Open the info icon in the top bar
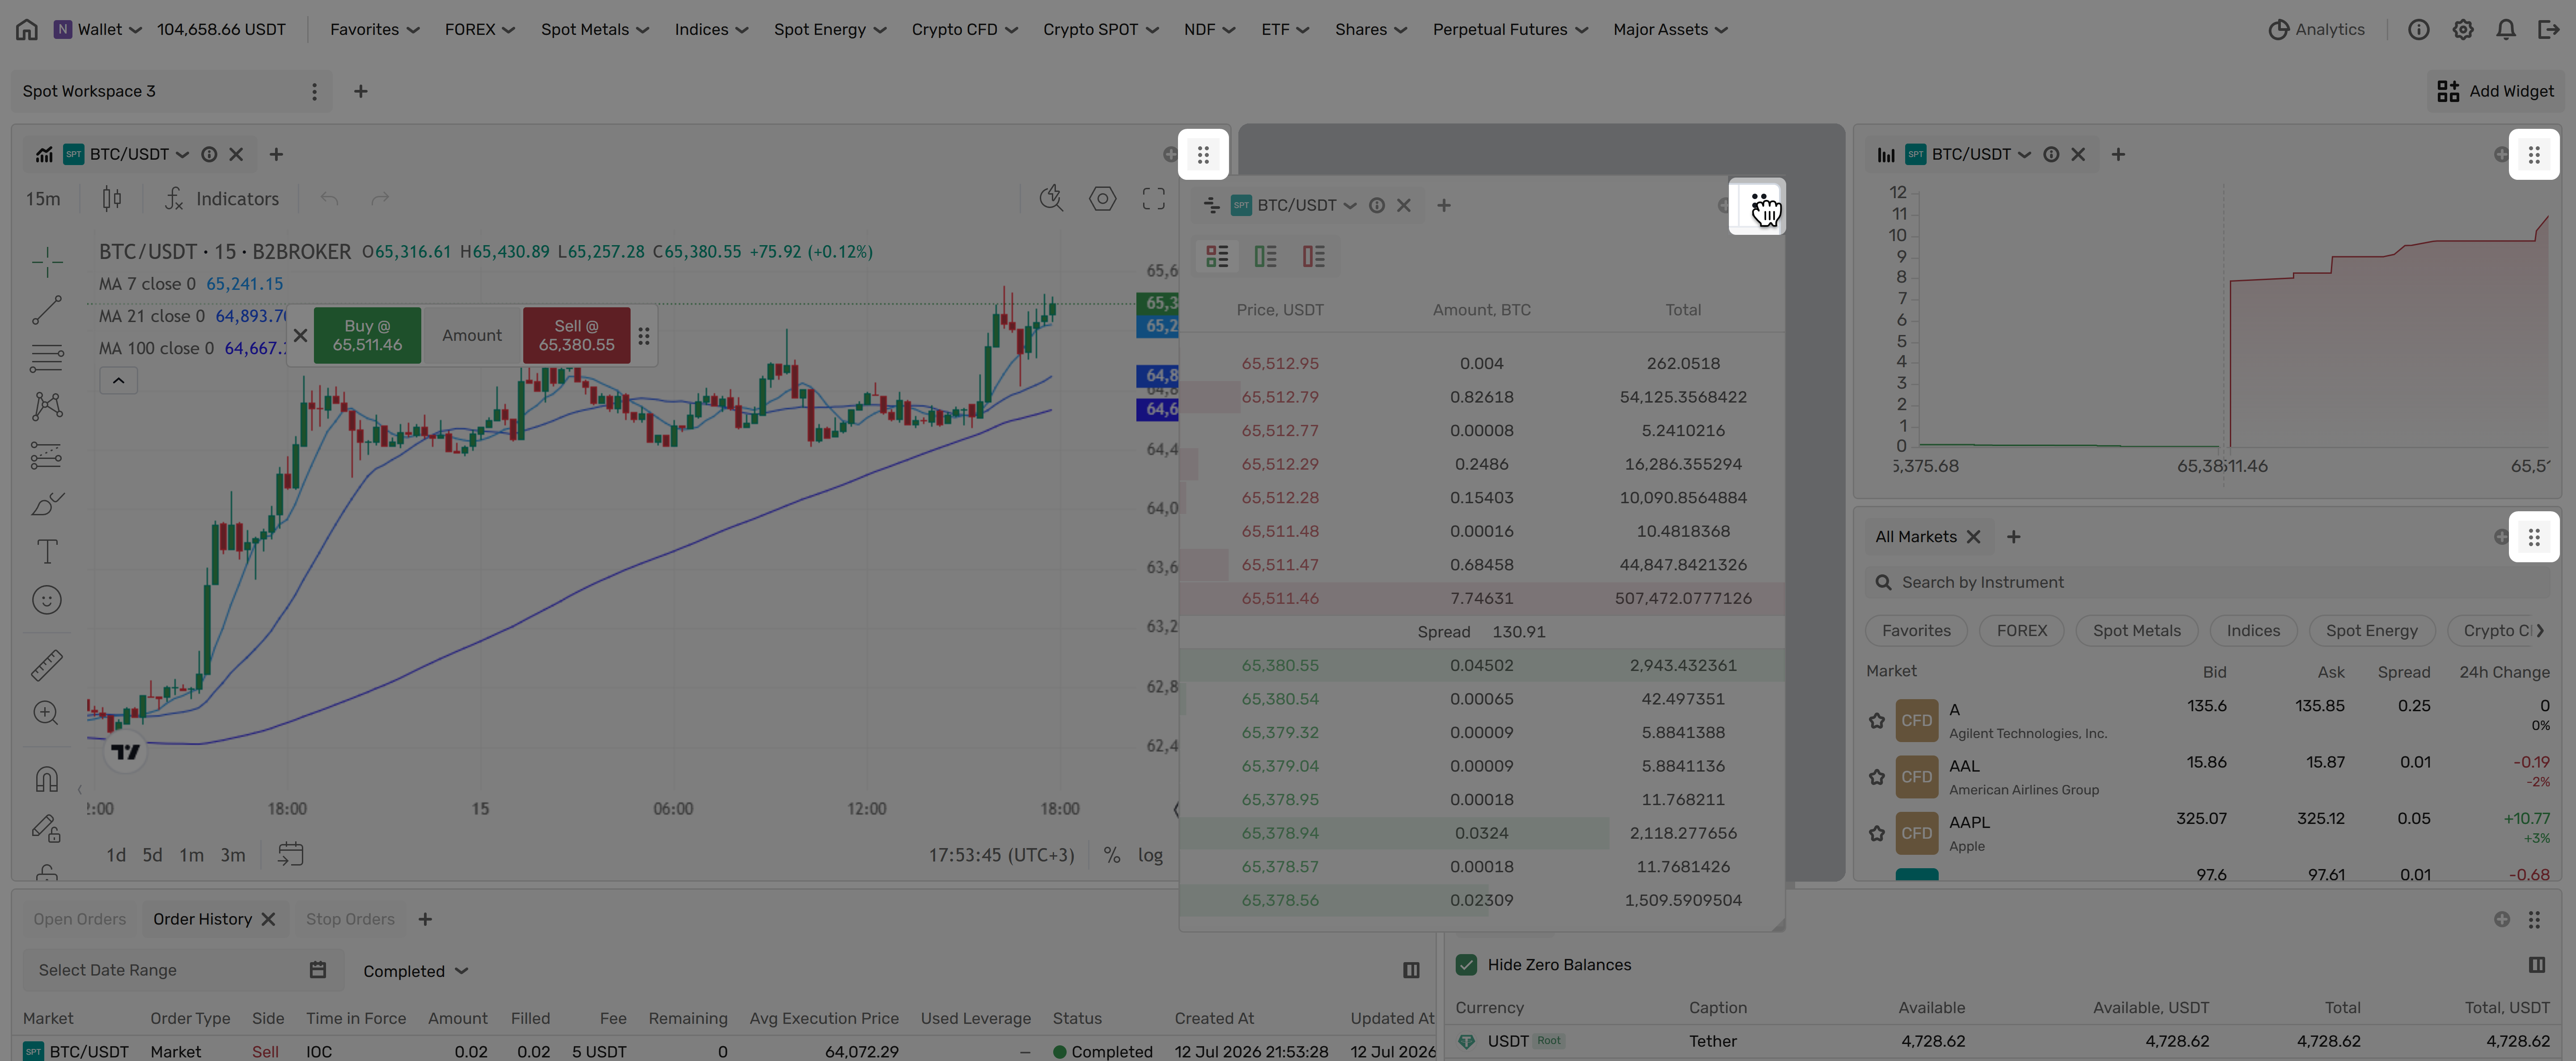The width and height of the screenshot is (2576, 1061). coord(2418,30)
